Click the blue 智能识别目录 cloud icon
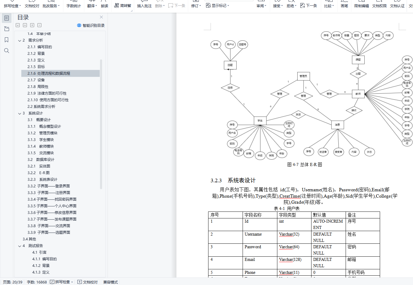This screenshot has width=413, height=285. point(79,25)
